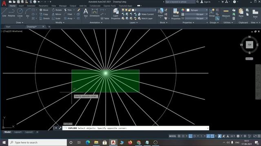This screenshot has width=261, height=146.
Task: Expand the Draw panel
Action: (x=20, y=23)
